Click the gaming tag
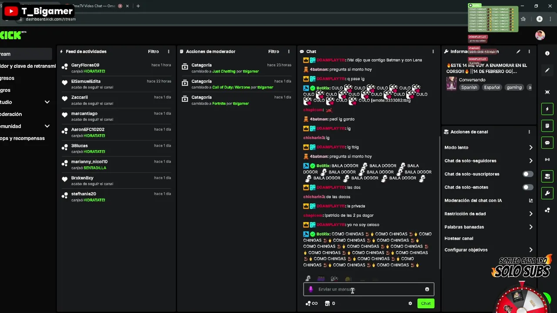The height and width of the screenshot is (313, 557). coord(514,87)
